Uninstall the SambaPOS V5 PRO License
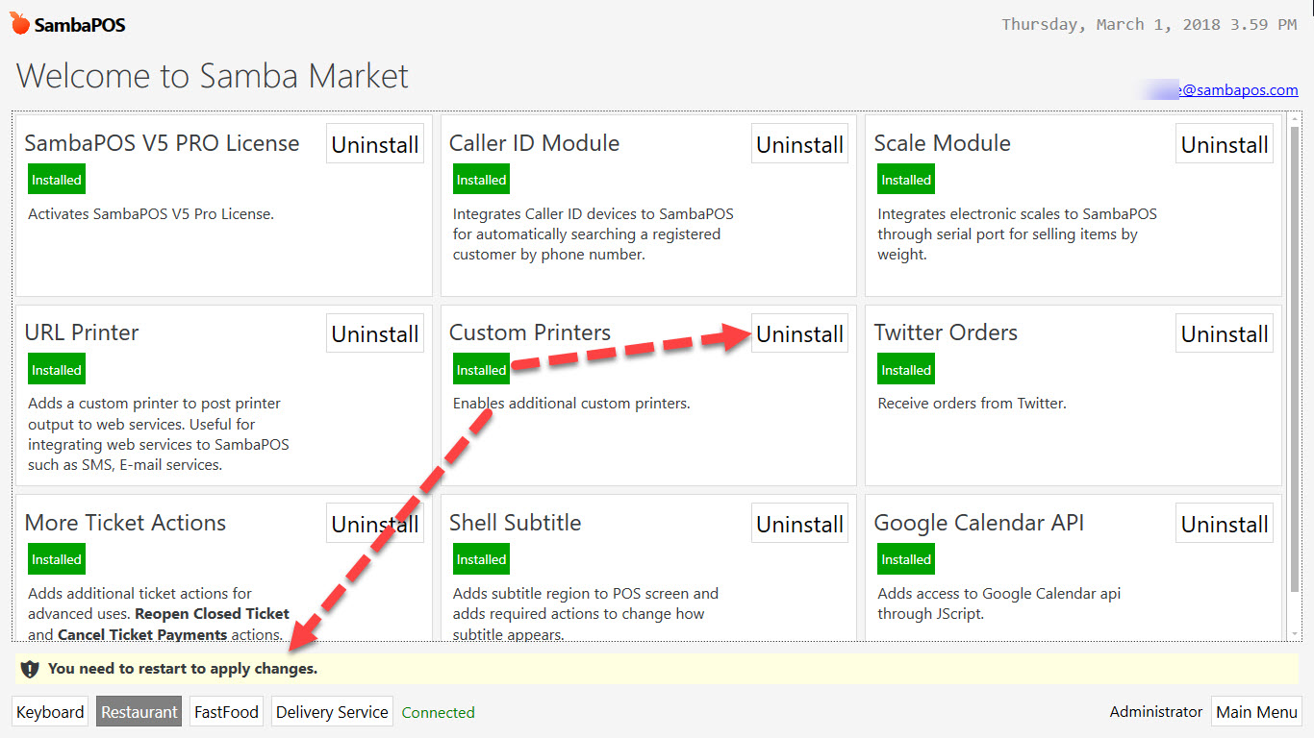This screenshot has height=738, width=1314. (x=374, y=143)
